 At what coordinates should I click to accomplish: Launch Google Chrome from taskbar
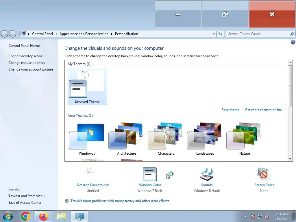click(x=26, y=216)
